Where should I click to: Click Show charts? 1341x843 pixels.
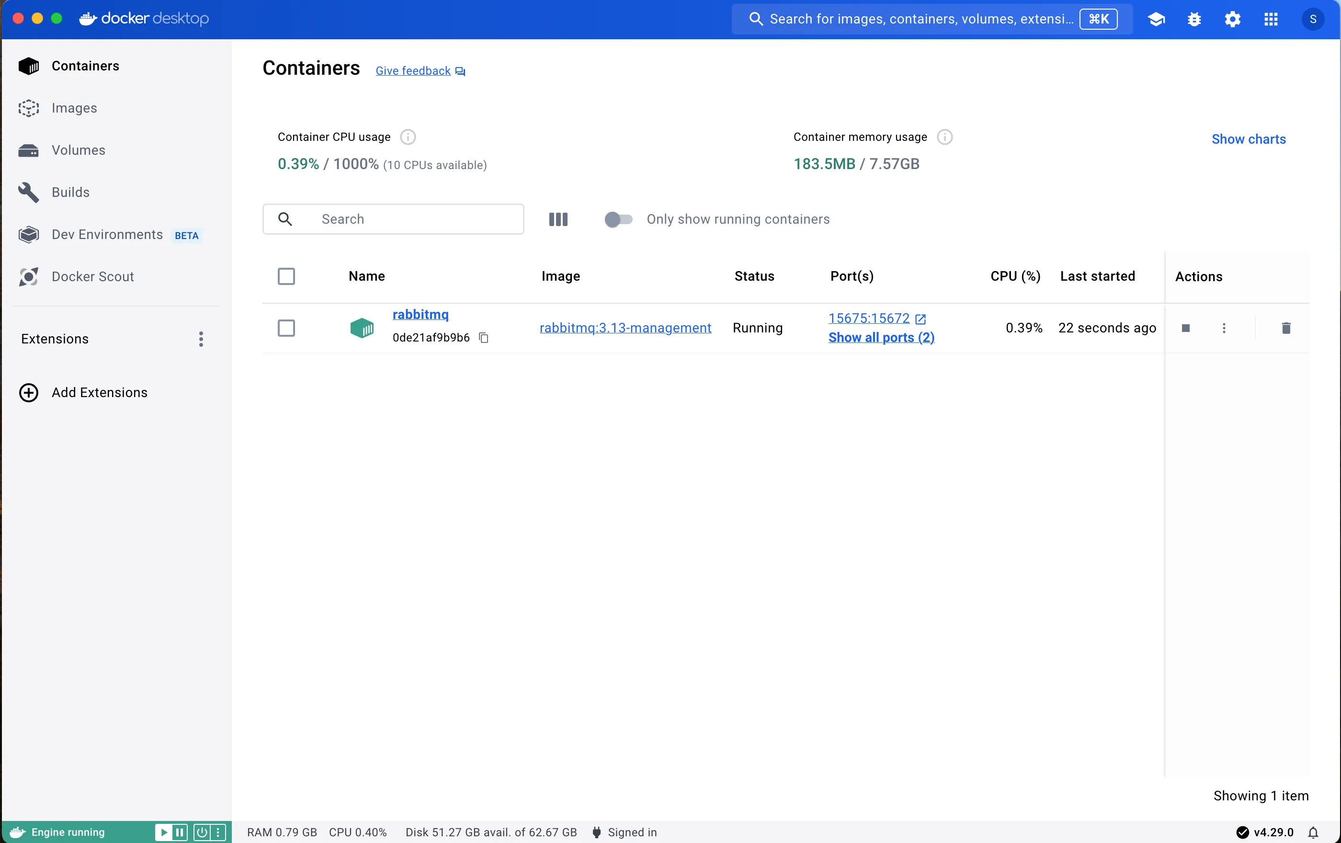pos(1248,139)
